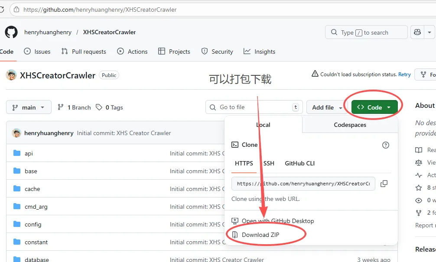The height and width of the screenshot is (262, 436).
Task: Select the HTTPS clone option
Action: [x=244, y=163]
